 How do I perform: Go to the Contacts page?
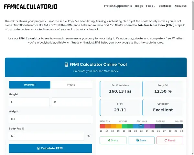tap(165, 6)
